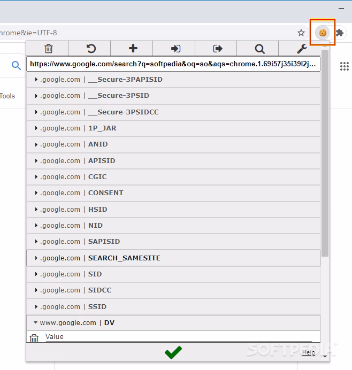The height and width of the screenshot is (370, 352).
Task: Export cookies using the export arrow icon
Action: tap(217, 48)
